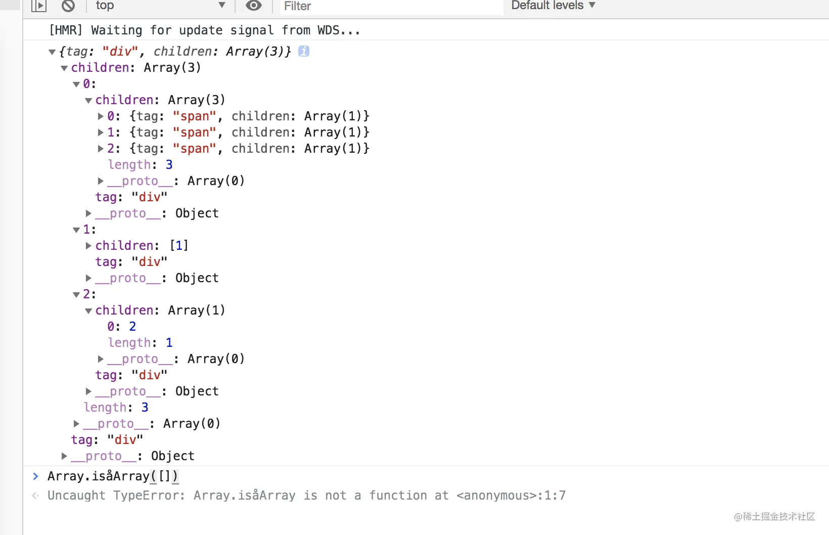The height and width of the screenshot is (535, 829).
Task: Open the Default levels dropdown
Action: (x=554, y=6)
